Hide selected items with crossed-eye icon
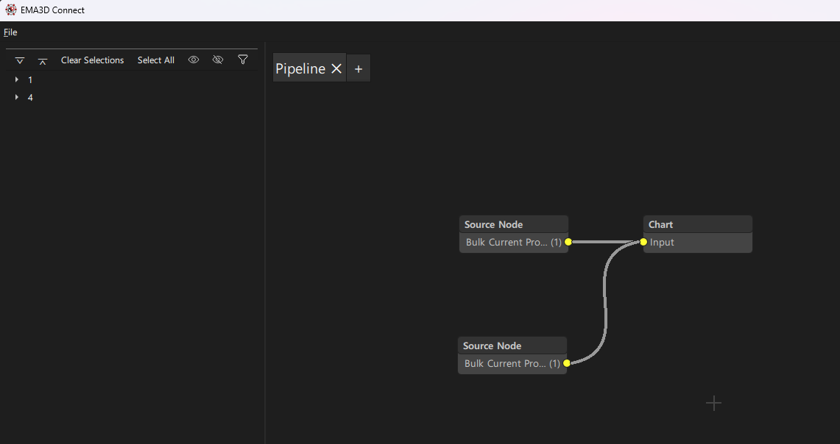This screenshot has width=840, height=444. [218, 60]
